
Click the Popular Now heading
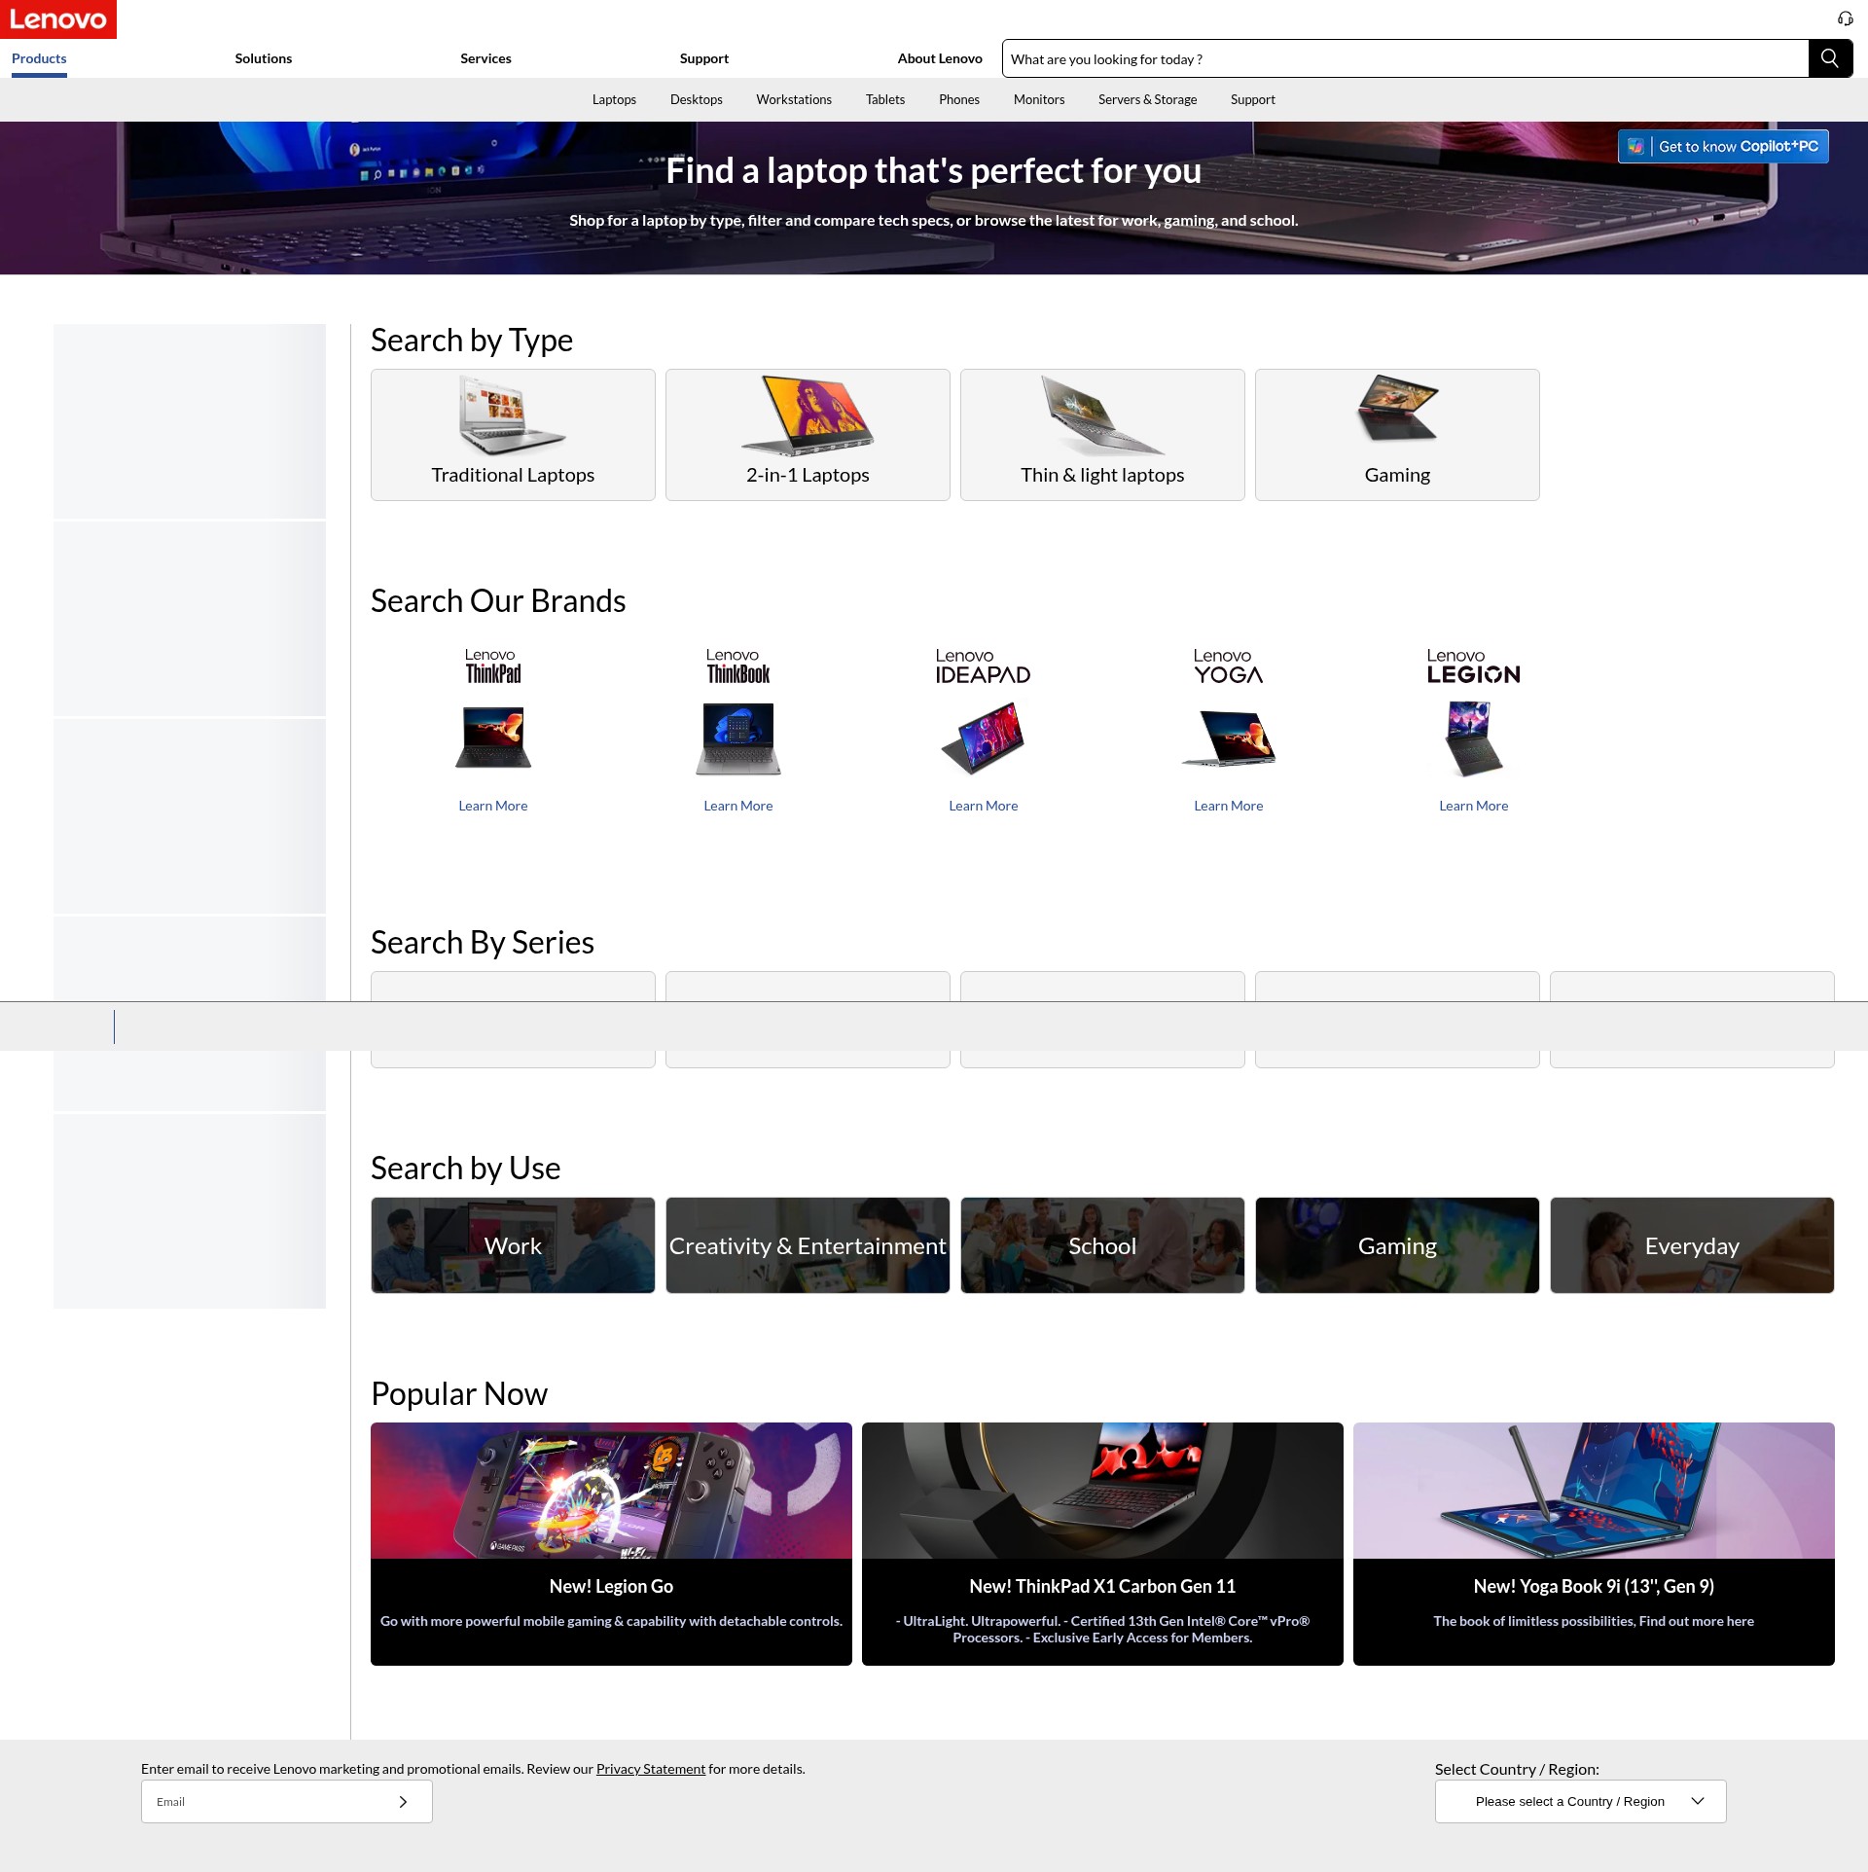459,1394
